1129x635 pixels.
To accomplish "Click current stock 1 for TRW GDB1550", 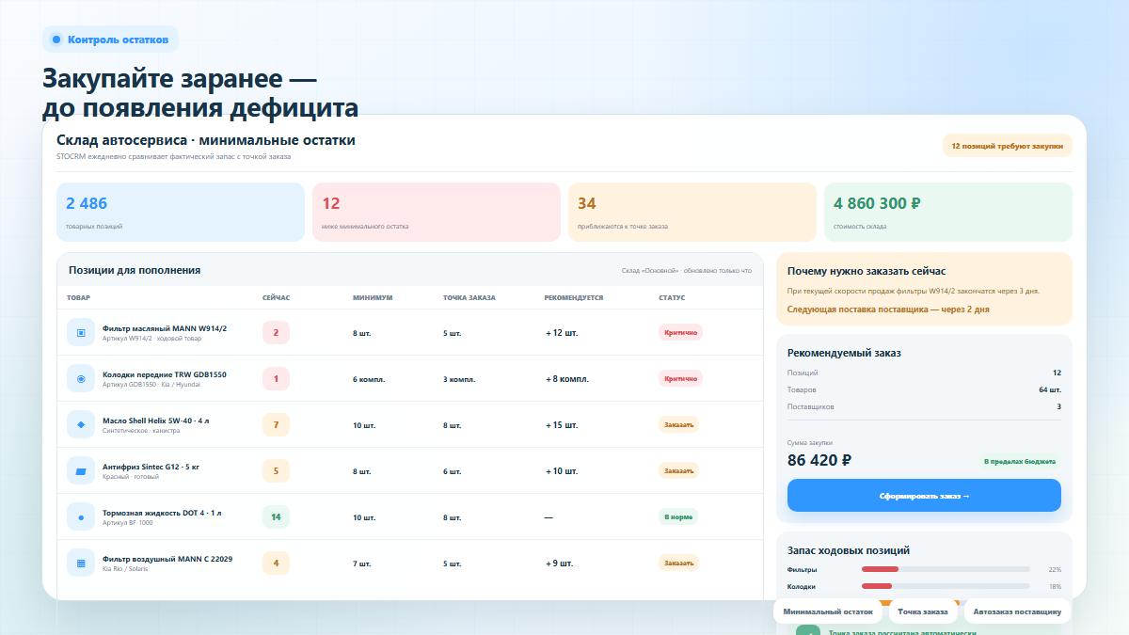I will tap(276, 378).
